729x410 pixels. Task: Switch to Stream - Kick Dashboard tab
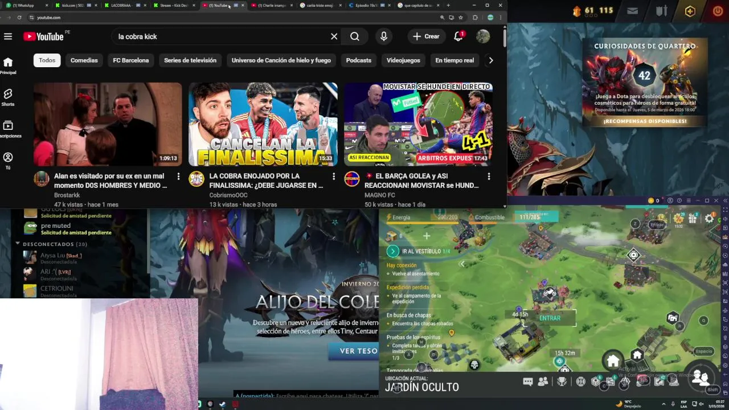174,5
